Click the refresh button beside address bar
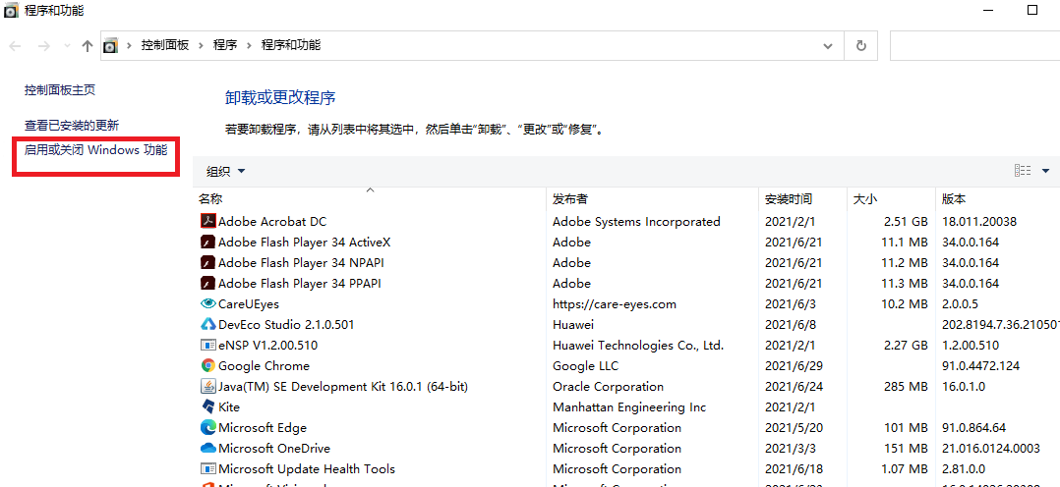 tap(861, 45)
